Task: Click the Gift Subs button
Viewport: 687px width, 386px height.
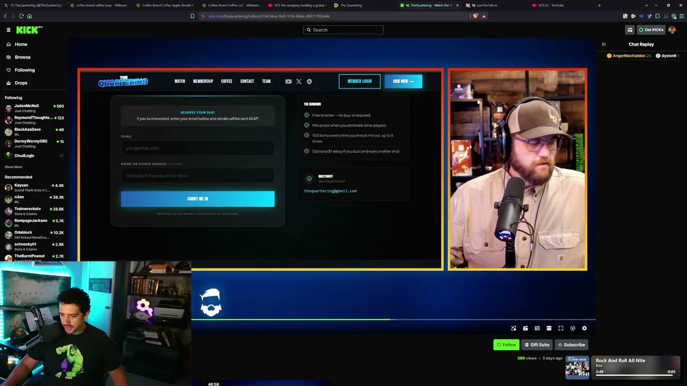Action: click(537, 345)
